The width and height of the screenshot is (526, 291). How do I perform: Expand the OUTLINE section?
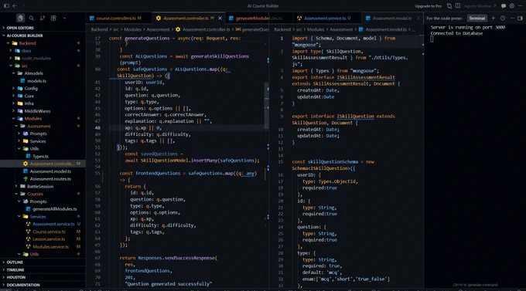click(43, 262)
